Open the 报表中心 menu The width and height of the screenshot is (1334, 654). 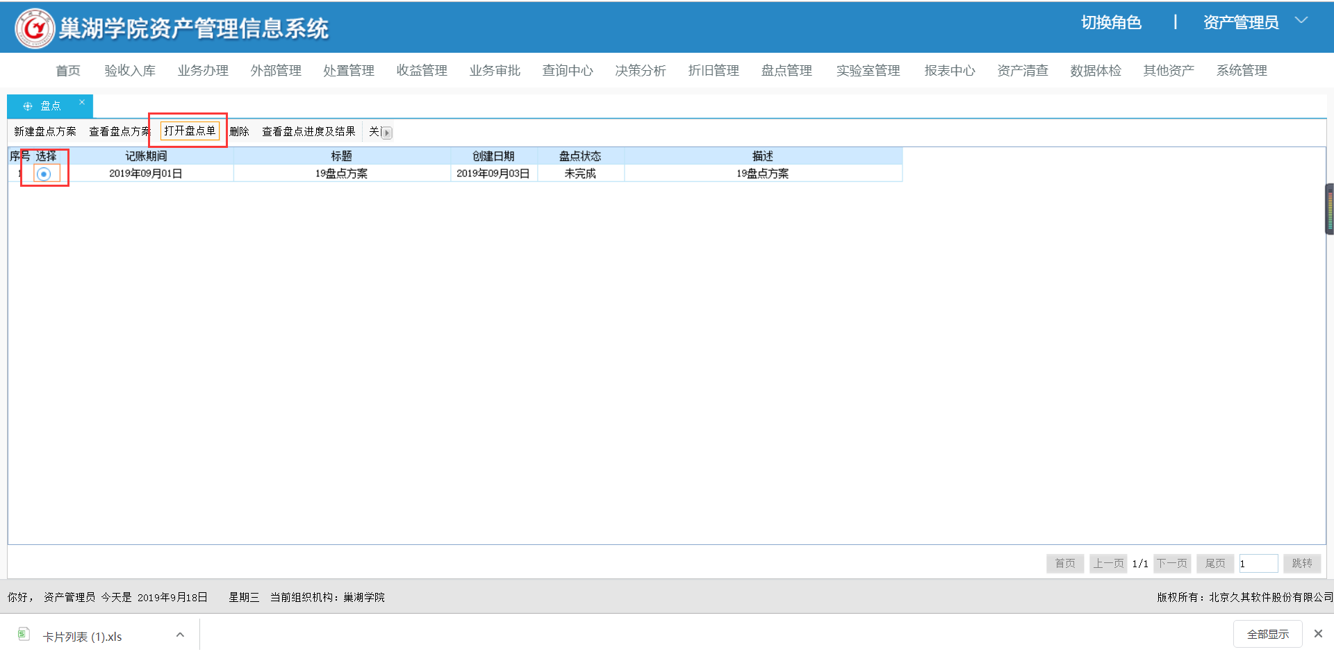pos(949,71)
